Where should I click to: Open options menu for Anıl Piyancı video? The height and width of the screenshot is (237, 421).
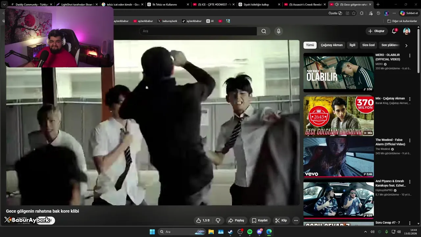pyautogui.click(x=409, y=182)
